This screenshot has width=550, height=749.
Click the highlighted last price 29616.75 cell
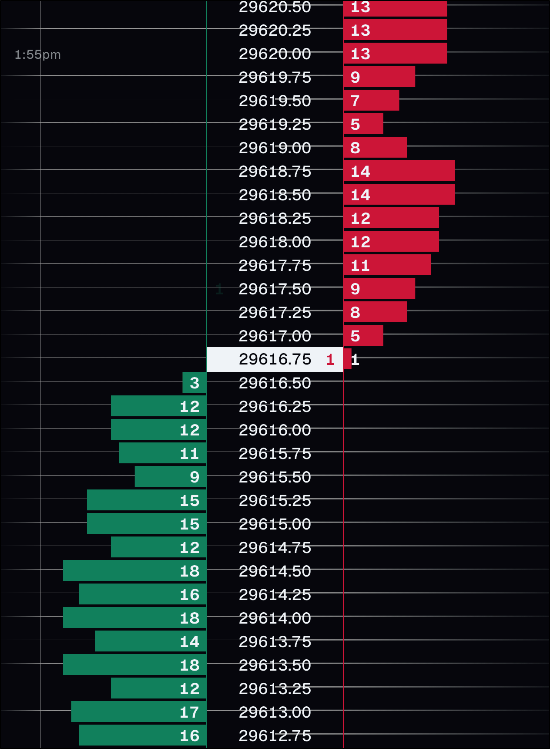click(x=275, y=359)
